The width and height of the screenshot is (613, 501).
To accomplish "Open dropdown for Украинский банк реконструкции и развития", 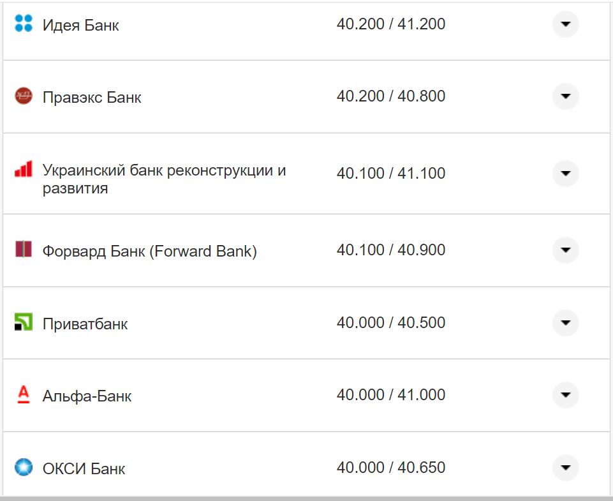I will (565, 173).
